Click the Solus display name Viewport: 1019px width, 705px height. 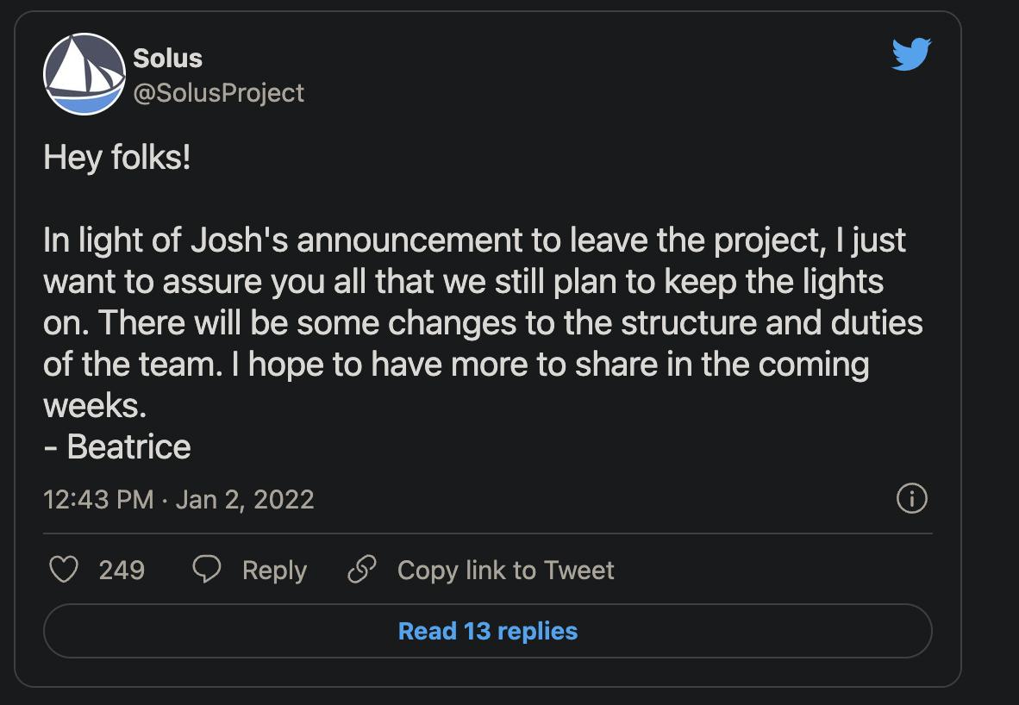(166, 59)
